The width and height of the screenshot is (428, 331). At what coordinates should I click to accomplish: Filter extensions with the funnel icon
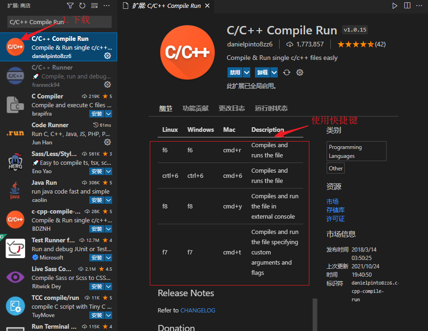pyautogui.click(x=70, y=6)
